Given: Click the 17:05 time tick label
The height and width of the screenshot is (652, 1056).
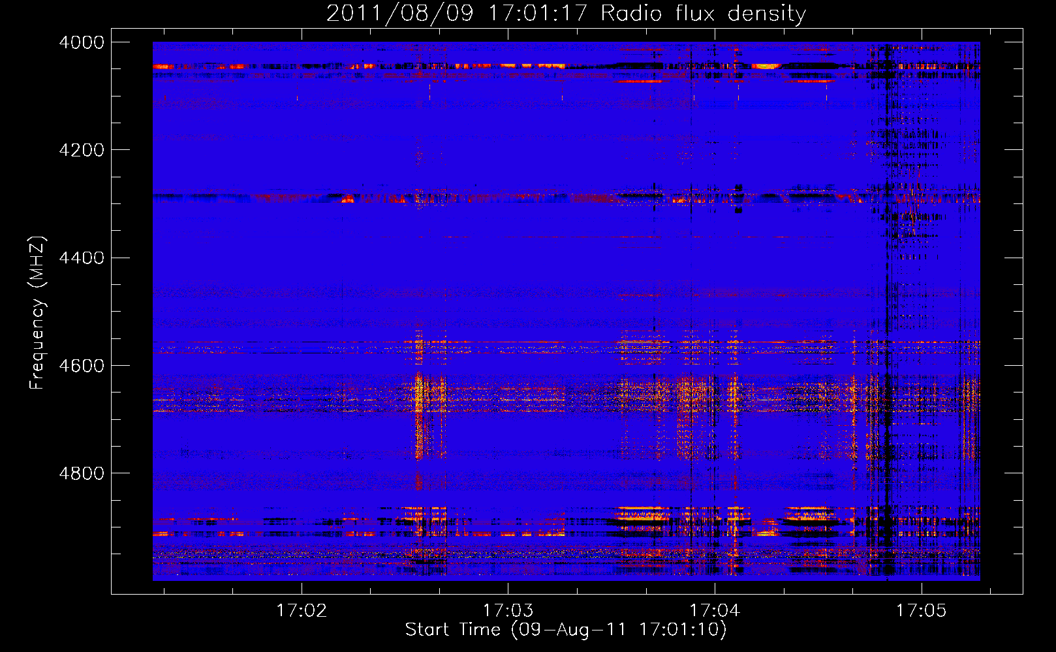Looking at the screenshot, I should [921, 610].
